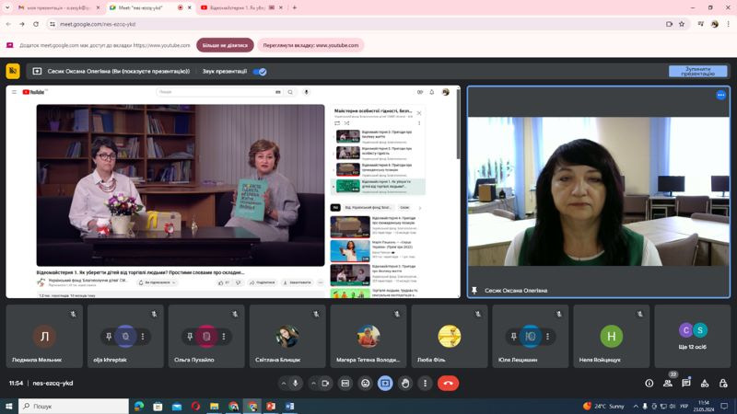This screenshot has height=414, width=737.
Task: Click the camera permission icon in address bar
Action: pos(670,24)
